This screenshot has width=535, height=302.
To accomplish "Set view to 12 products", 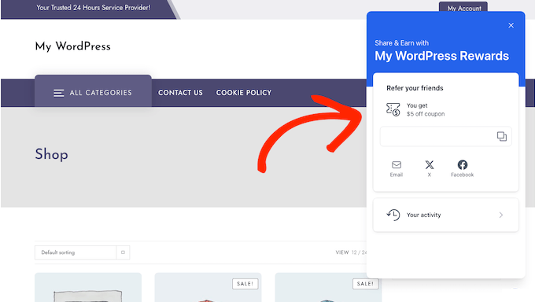I will click(x=354, y=252).
